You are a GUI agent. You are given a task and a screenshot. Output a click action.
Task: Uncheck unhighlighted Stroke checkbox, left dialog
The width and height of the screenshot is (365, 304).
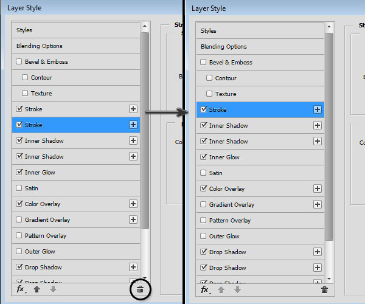(x=19, y=109)
